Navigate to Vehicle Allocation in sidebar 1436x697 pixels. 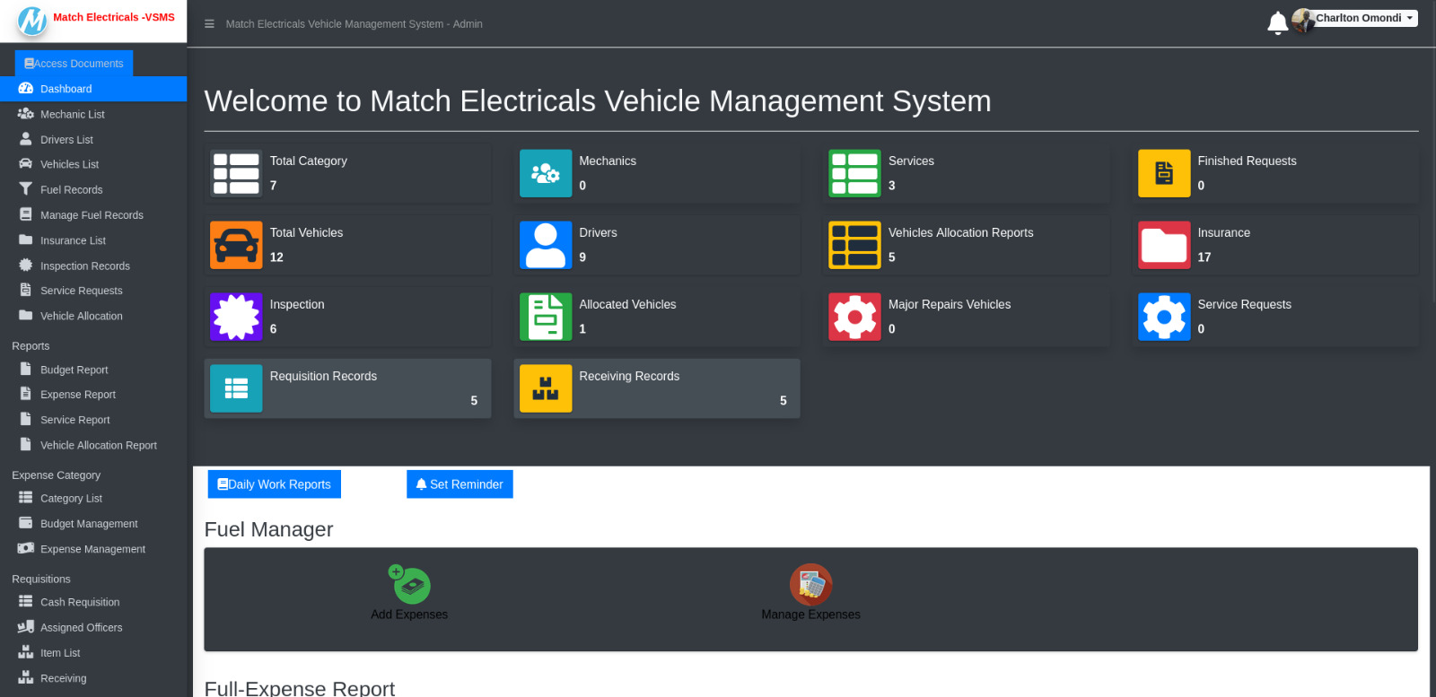[x=93, y=316]
